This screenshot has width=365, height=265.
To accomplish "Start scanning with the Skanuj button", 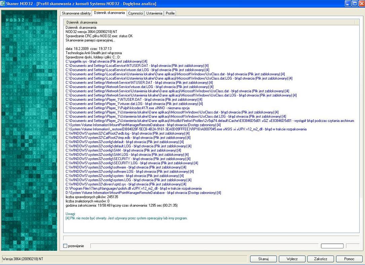I will (x=263, y=259).
